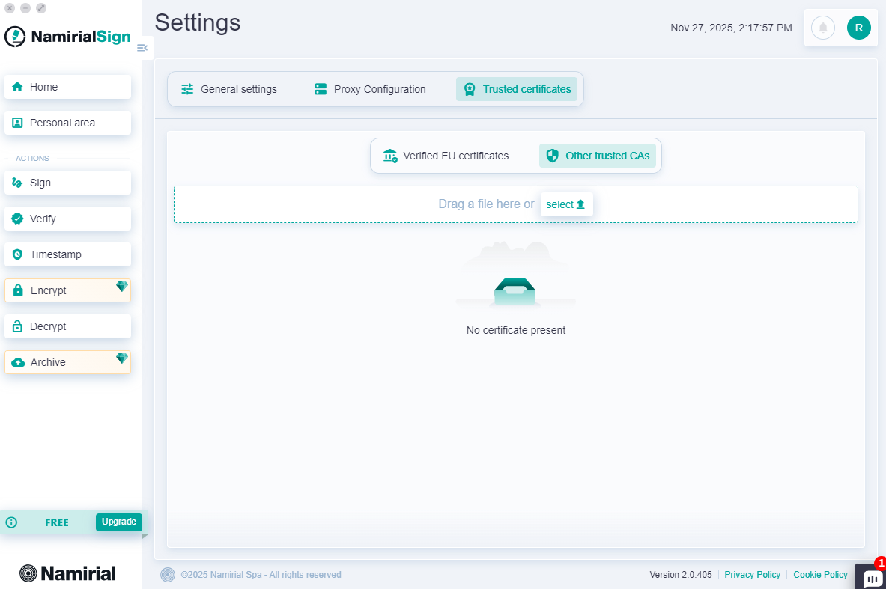This screenshot has height=589, width=886.
Task: Select the Trusted certificates tab
Action: 516,88
